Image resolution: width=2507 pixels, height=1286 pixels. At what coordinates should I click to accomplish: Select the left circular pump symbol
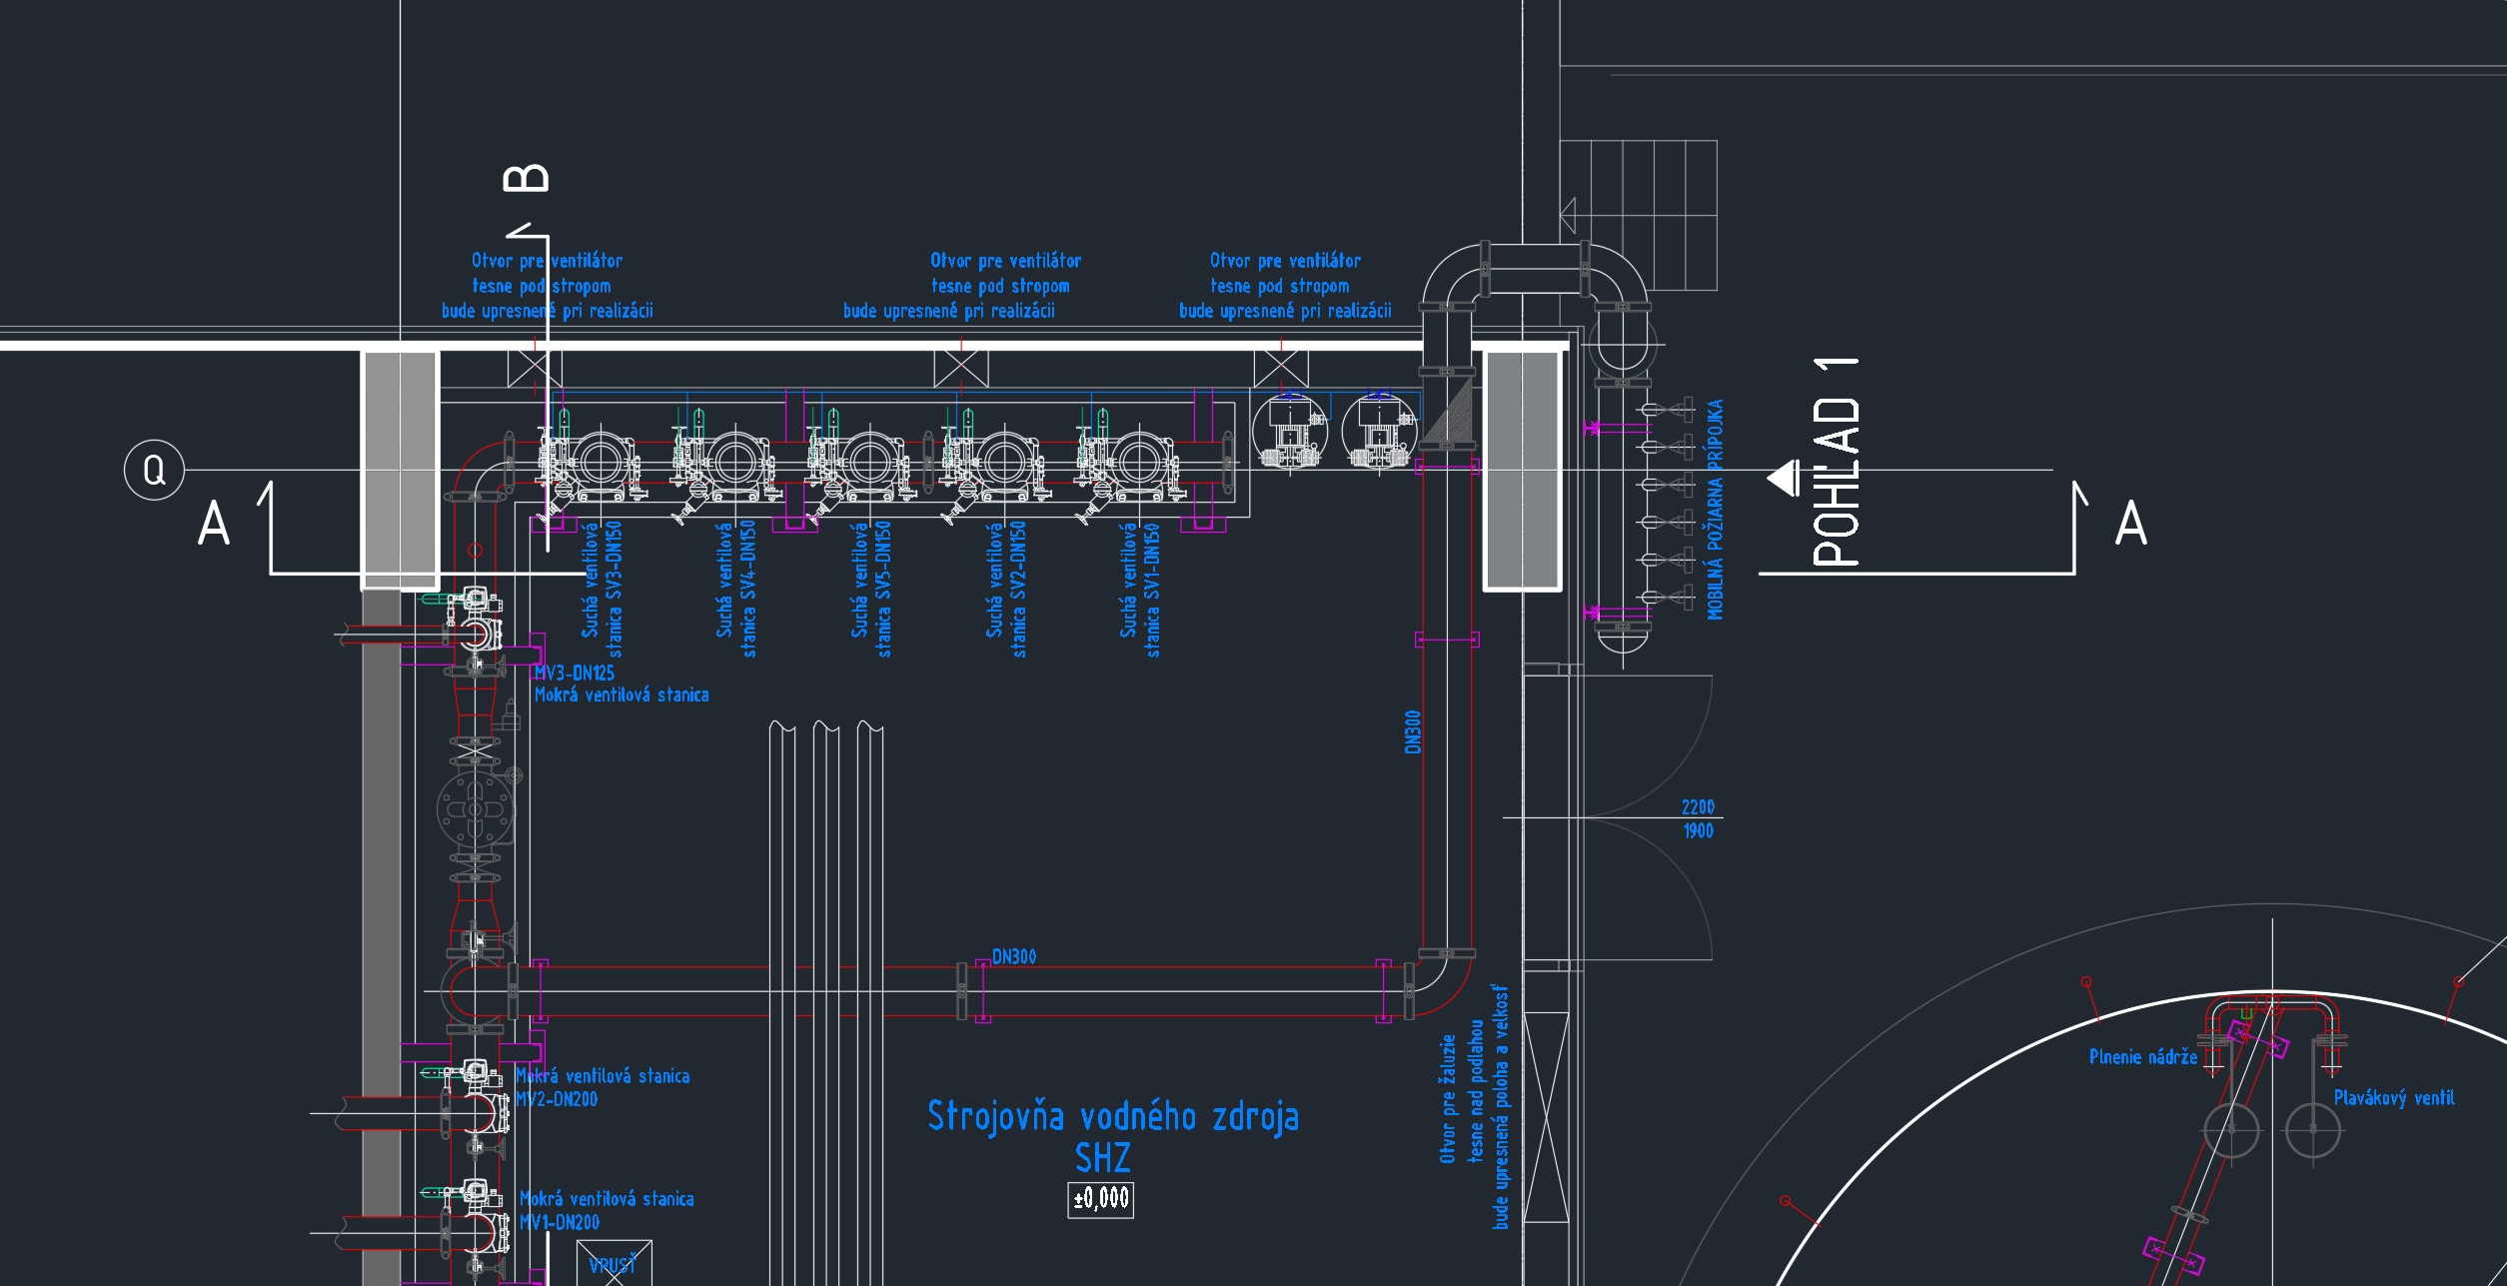coord(1289,432)
